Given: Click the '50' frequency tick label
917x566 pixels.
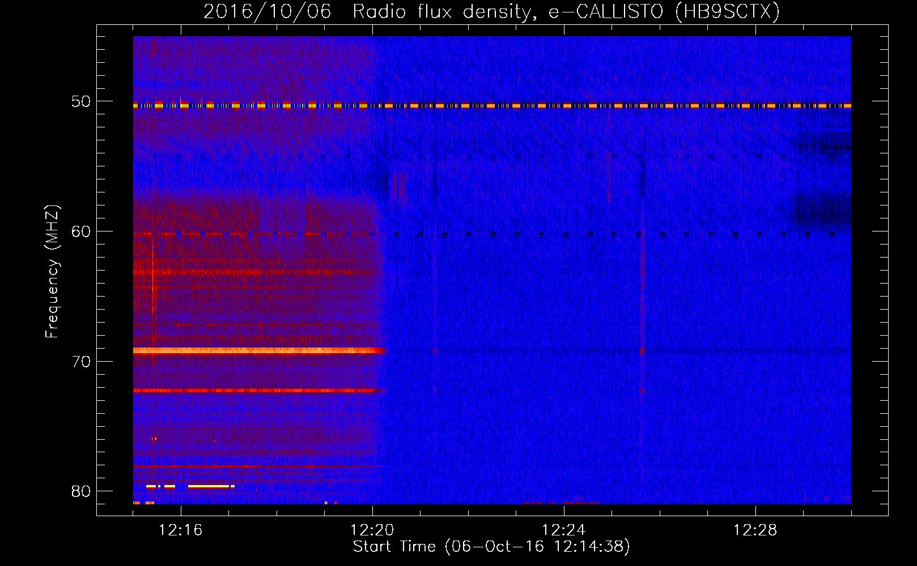Looking at the screenshot, I should click(x=80, y=101).
